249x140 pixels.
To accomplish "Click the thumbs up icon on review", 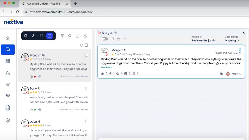I will coord(102,73).
